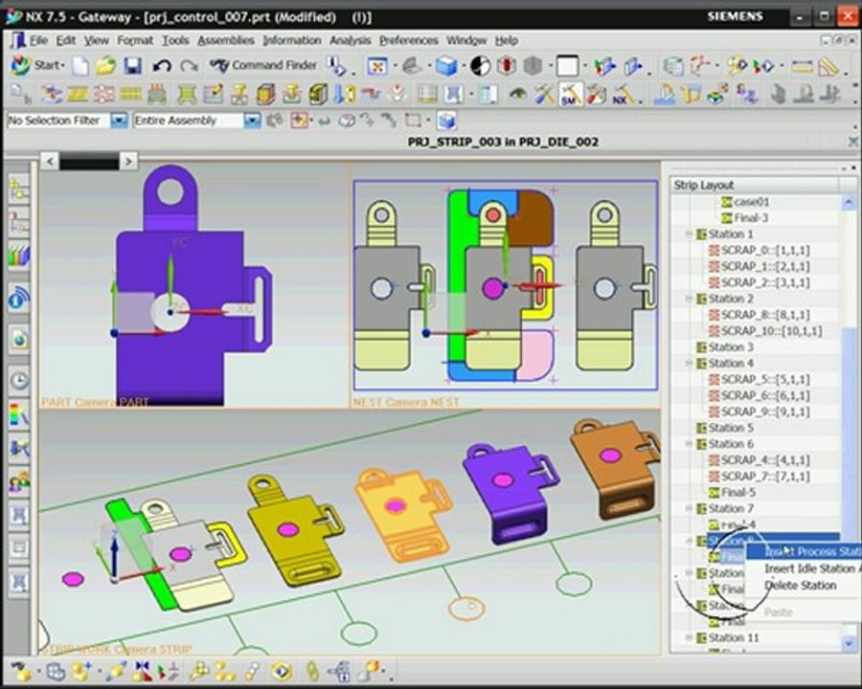862x689 pixels.
Task: Open the Format menu
Action: point(135,40)
